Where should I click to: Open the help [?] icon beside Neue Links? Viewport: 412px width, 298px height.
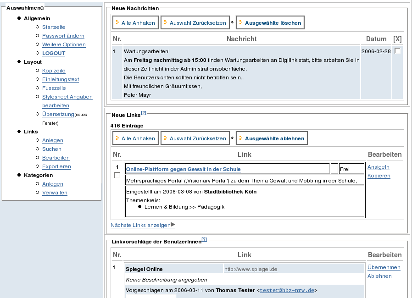click(144, 113)
